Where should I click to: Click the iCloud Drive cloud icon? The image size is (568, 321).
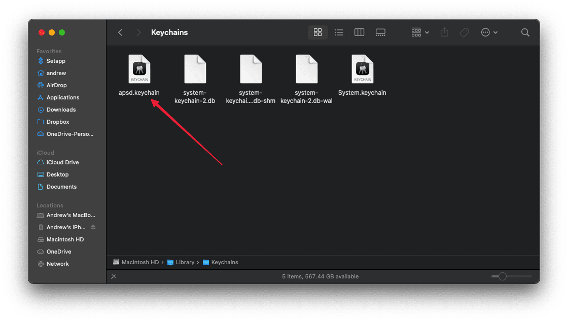(x=41, y=162)
